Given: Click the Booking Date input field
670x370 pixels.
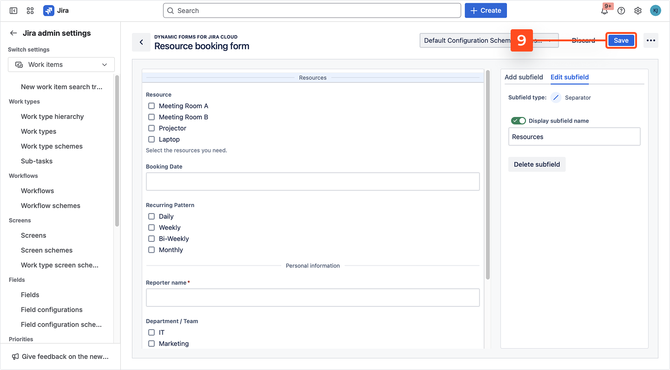Looking at the screenshot, I should [x=313, y=182].
